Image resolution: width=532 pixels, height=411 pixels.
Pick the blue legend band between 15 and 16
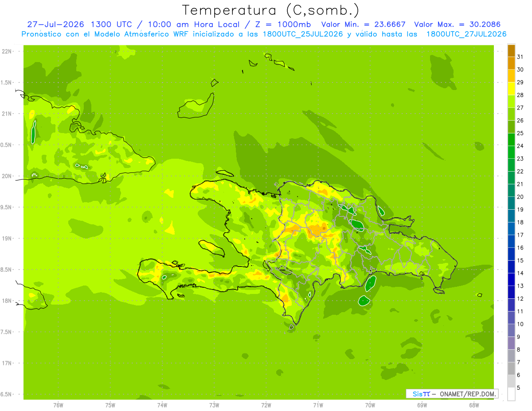(x=511, y=254)
